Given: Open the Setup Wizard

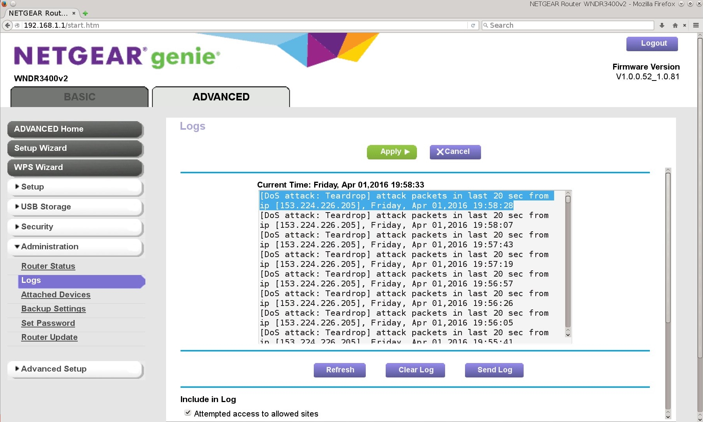Looking at the screenshot, I should tap(75, 148).
